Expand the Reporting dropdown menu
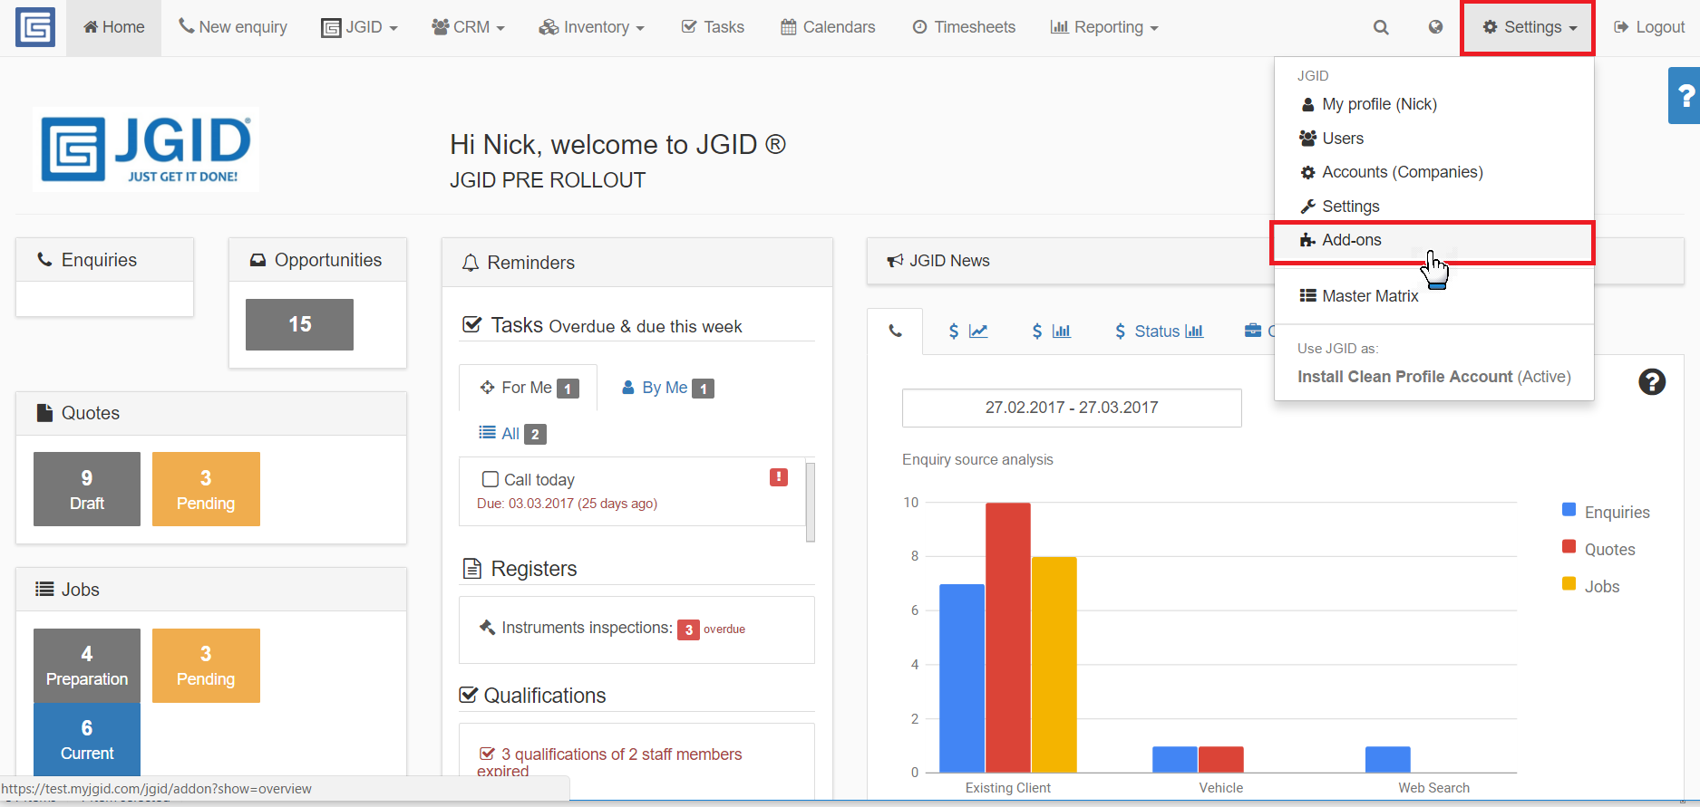This screenshot has width=1700, height=807. point(1104,27)
